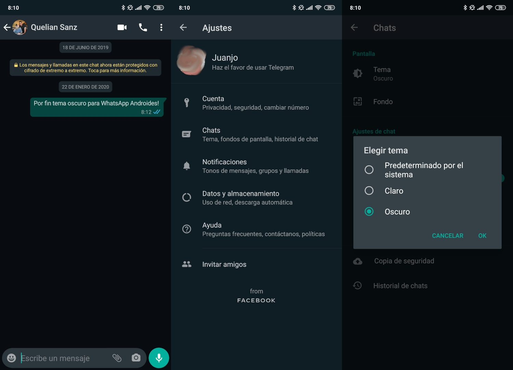513x370 pixels.
Task: Tap Bluetooth icon in middle status bar
Action: point(294,8)
